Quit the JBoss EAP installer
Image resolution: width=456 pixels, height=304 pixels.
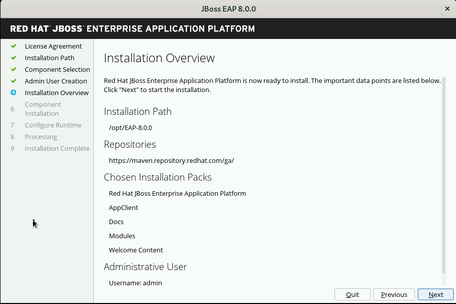(352, 294)
